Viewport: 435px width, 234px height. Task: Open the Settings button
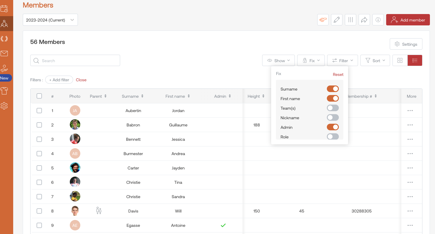click(x=406, y=44)
